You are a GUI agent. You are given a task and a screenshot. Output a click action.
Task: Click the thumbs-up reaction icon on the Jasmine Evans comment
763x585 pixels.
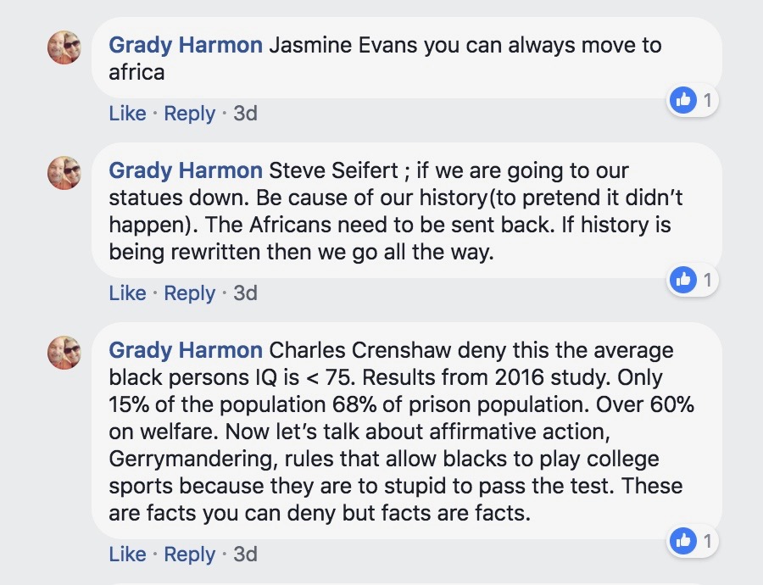tap(682, 101)
